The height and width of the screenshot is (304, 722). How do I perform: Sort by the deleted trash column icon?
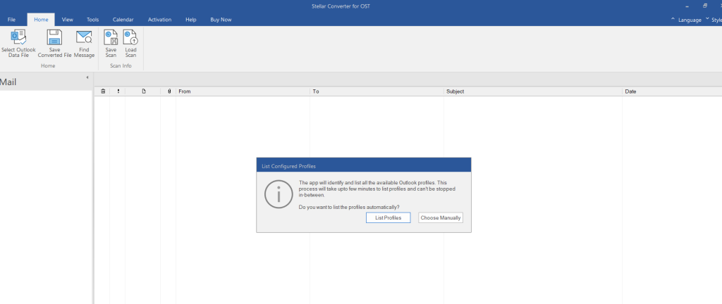point(103,91)
